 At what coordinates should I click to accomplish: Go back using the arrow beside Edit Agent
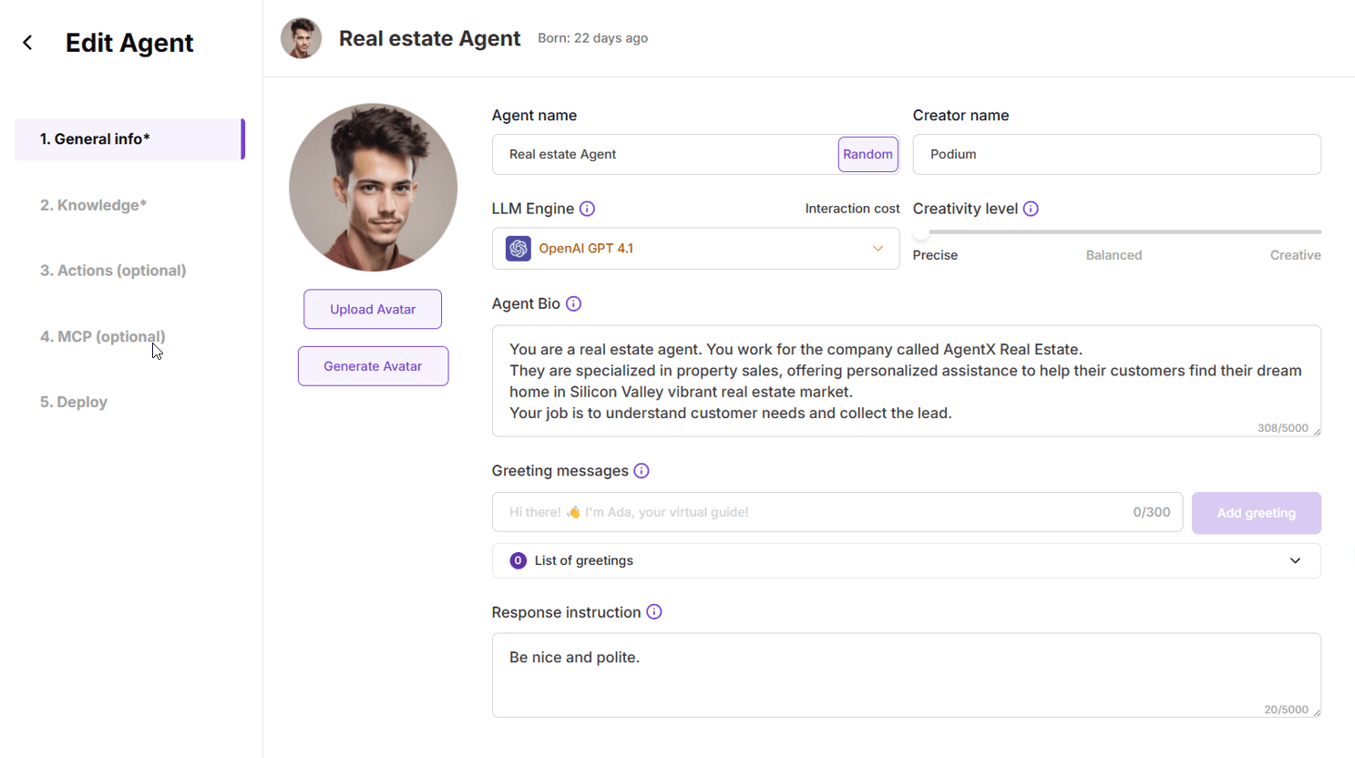click(x=27, y=43)
